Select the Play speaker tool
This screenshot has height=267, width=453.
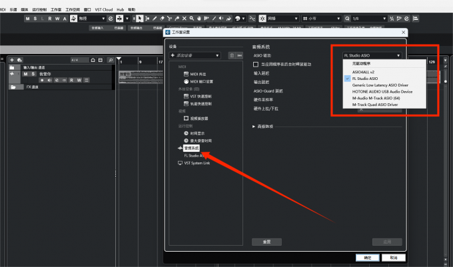(221, 19)
